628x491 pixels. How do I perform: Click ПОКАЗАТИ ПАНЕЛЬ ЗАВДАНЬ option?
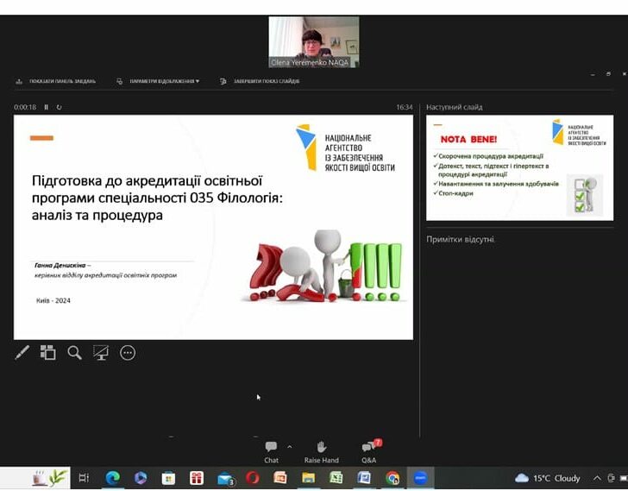[x=56, y=81]
